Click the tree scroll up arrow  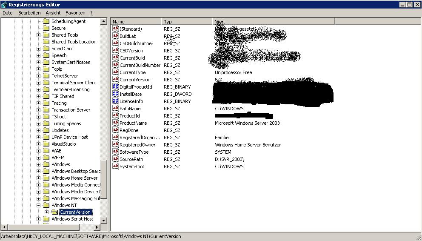pyautogui.click(x=104, y=22)
